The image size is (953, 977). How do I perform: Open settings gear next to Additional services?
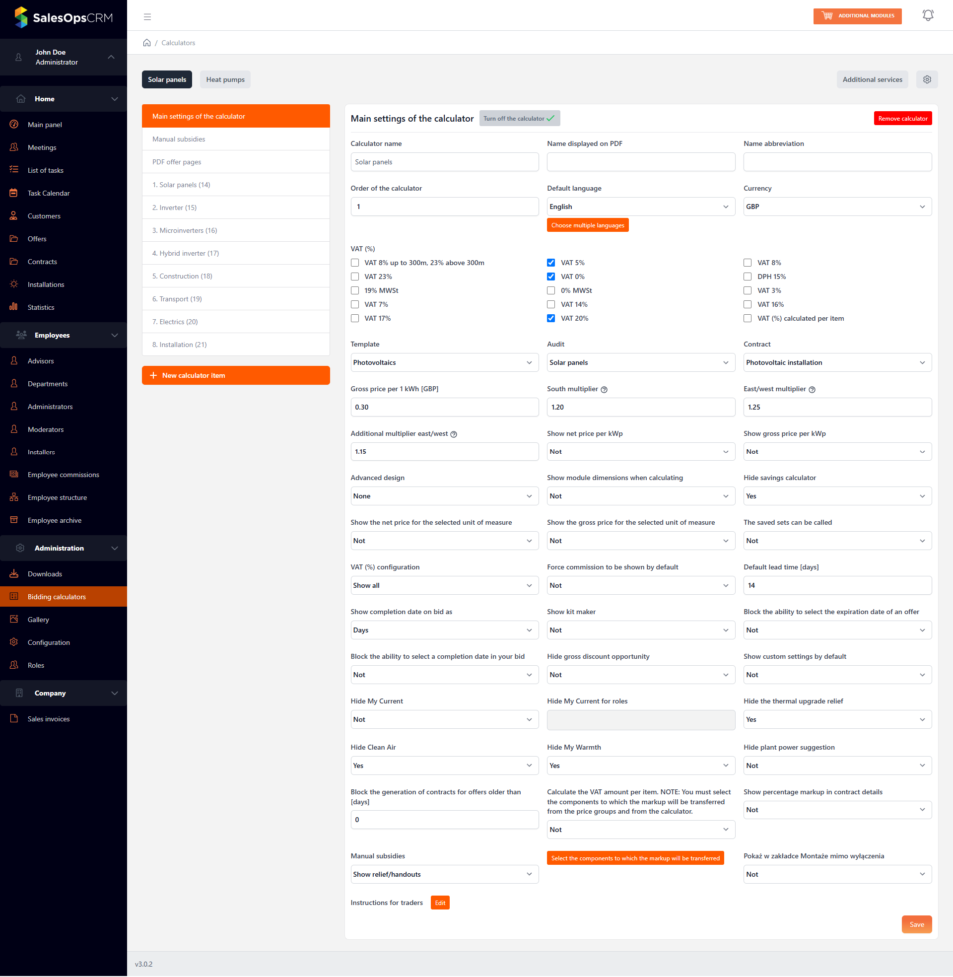tap(927, 79)
